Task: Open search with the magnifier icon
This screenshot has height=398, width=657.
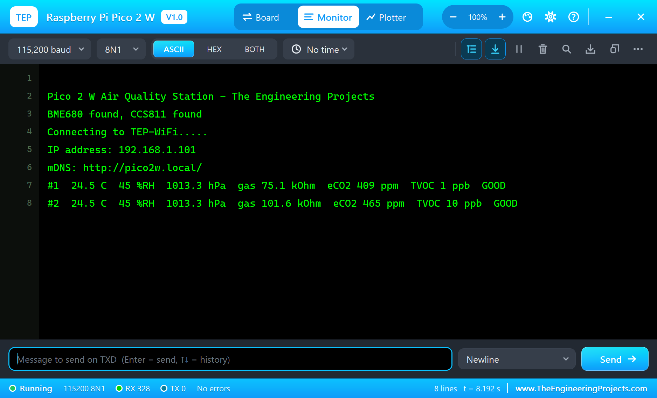Action: click(567, 49)
